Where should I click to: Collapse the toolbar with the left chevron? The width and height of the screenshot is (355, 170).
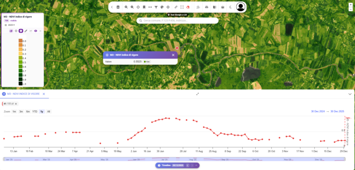[112, 7]
